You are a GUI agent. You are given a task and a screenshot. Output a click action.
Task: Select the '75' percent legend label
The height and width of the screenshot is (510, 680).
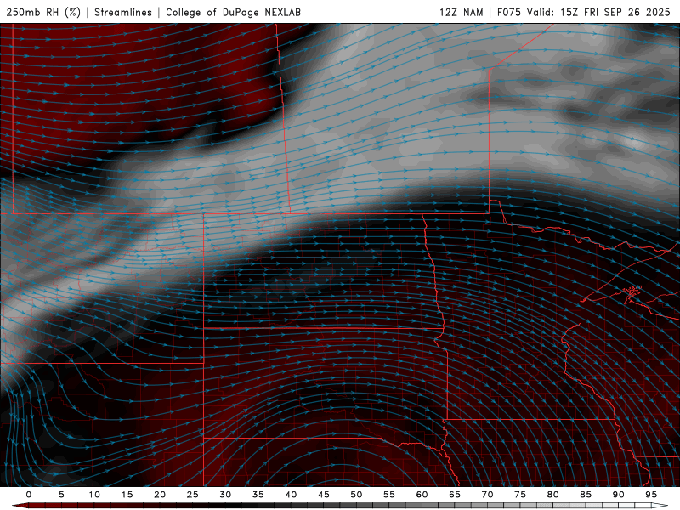click(520, 495)
